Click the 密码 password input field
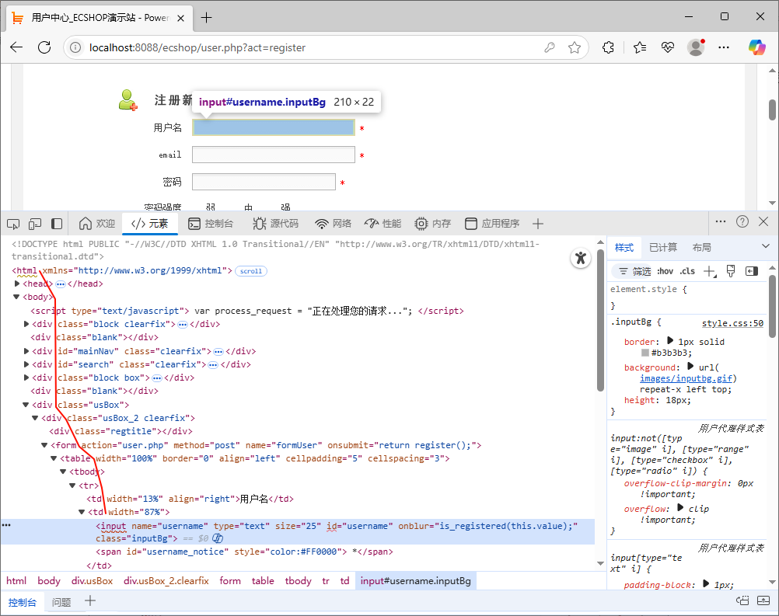The height and width of the screenshot is (616, 779). (264, 182)
